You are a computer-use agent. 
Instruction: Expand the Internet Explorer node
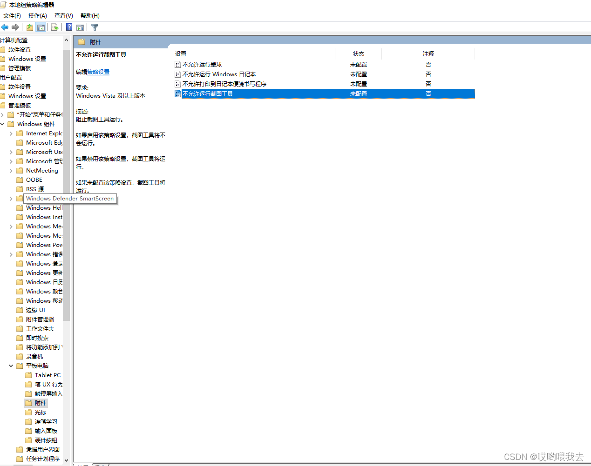[11, 133]
